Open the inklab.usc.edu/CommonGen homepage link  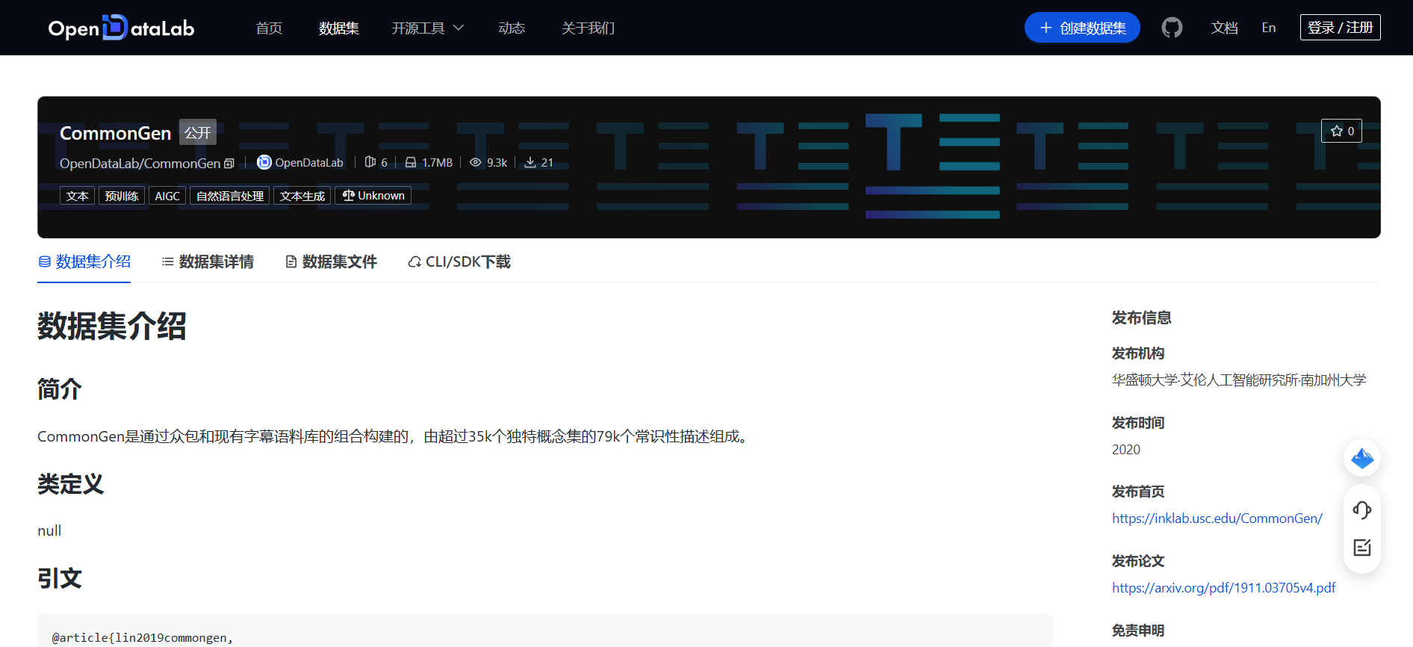1217,518
